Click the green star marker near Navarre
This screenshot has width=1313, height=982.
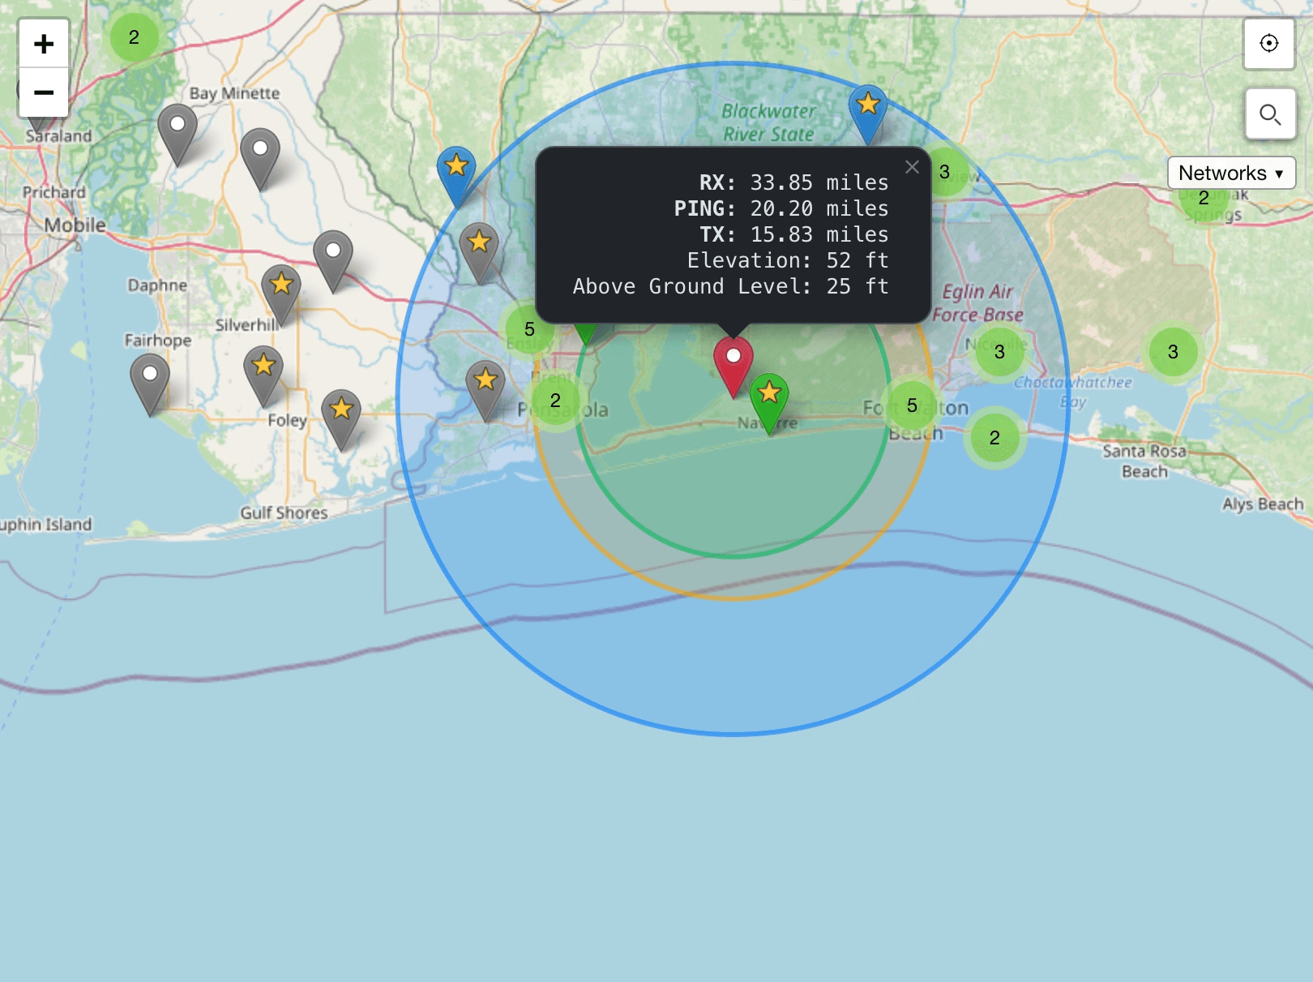[x=769, y=397]
